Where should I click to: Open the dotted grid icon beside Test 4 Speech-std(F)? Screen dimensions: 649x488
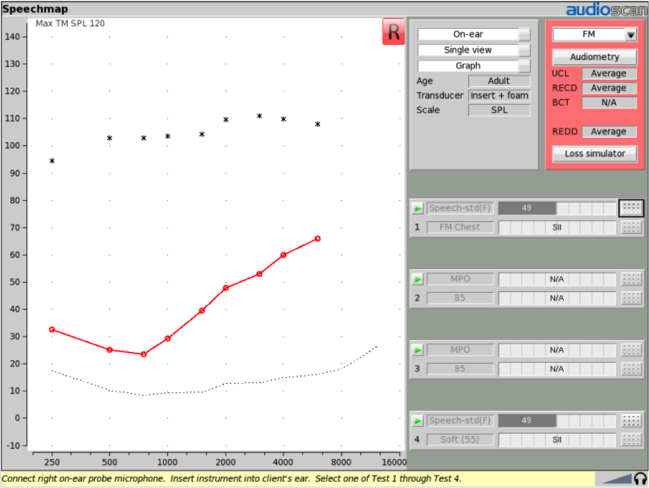[x=631, y=421]
